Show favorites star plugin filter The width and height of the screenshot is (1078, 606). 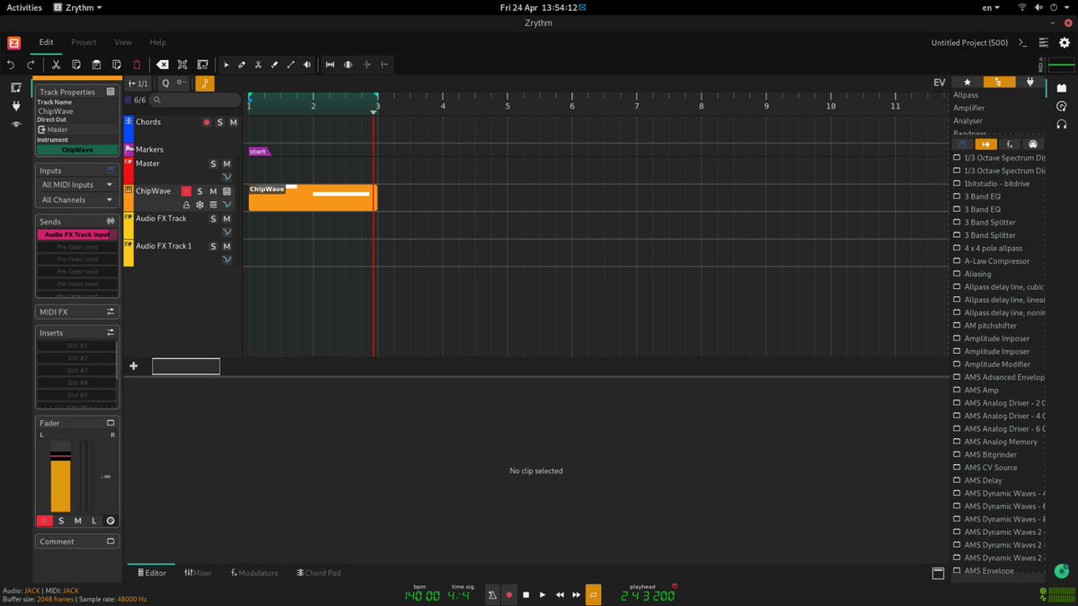point(968,82)
